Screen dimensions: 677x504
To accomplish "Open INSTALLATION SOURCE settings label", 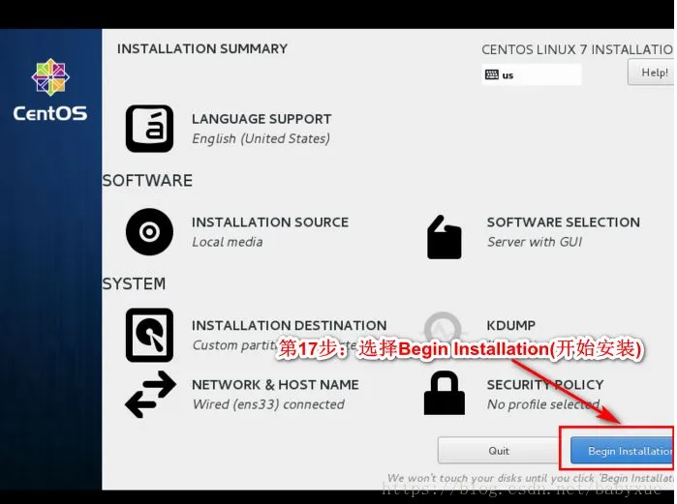I will (270, 222).
